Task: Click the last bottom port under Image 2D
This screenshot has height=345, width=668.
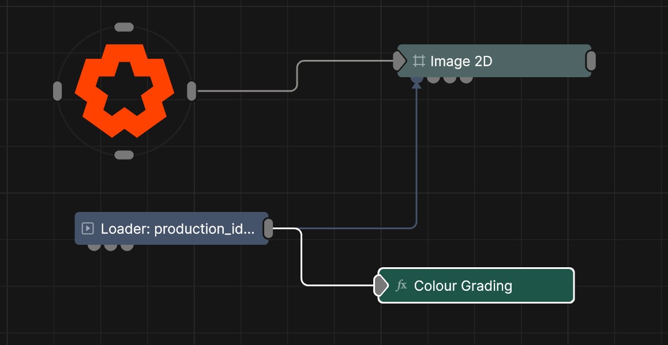Action: pyautogui.click(x=466, y=79)
